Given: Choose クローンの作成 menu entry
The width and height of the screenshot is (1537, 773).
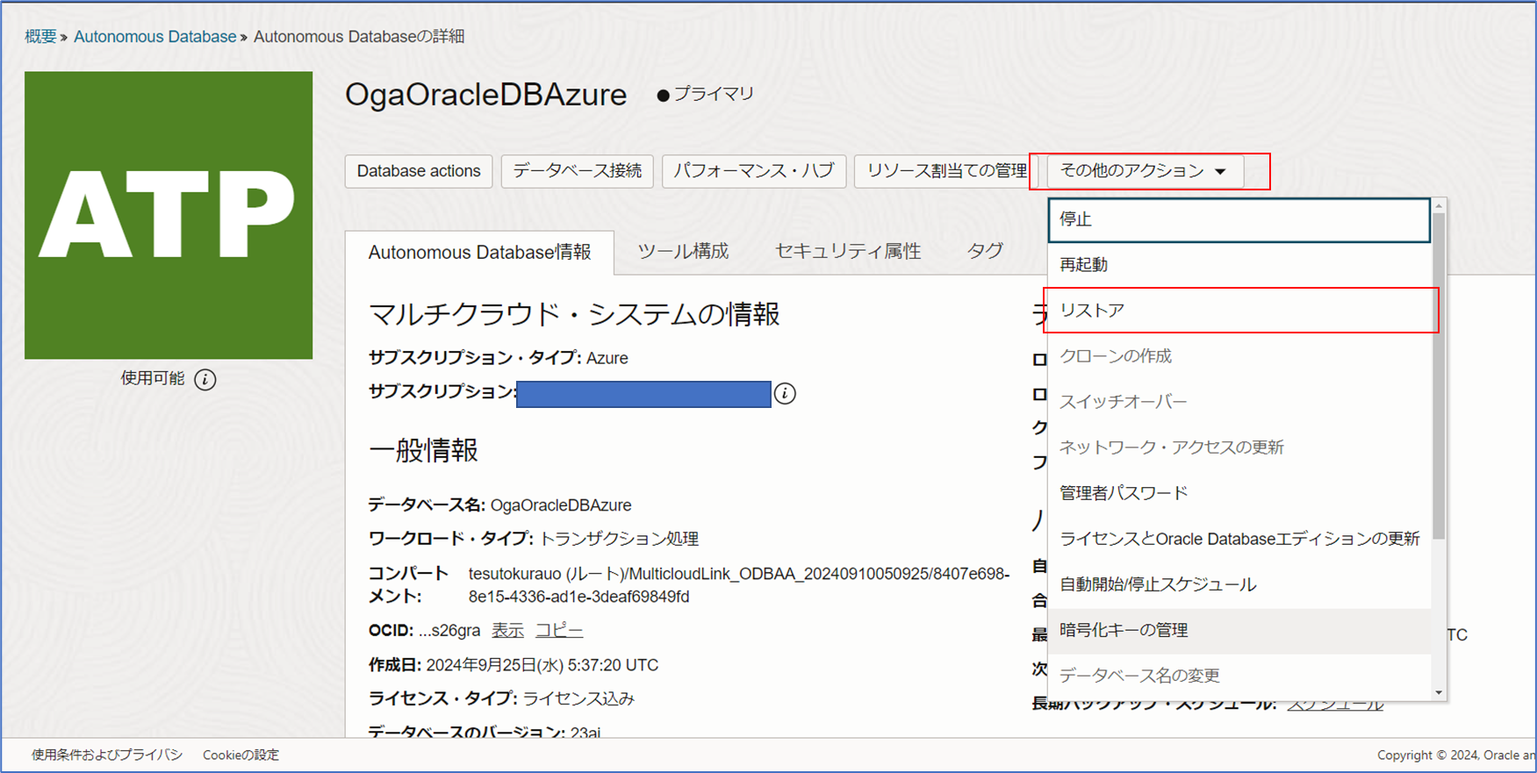Looking at the screenshot, I should coord(1239,356).
